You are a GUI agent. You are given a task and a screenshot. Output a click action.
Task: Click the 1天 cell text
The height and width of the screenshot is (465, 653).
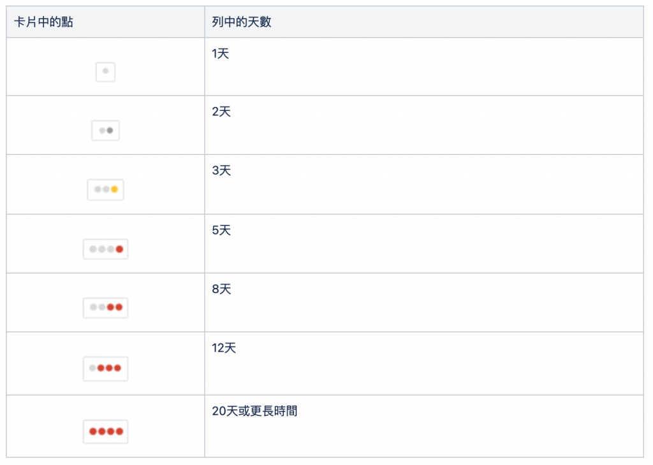pyautogui.click(x=221, y=54)
